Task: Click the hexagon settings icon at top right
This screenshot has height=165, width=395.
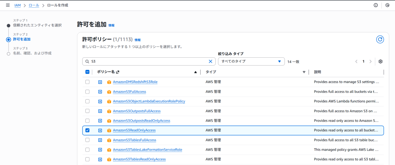Action: [387, 5]
